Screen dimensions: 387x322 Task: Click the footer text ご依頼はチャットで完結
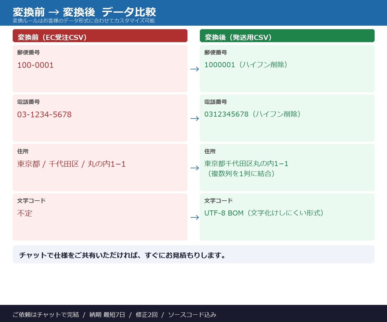46,315
